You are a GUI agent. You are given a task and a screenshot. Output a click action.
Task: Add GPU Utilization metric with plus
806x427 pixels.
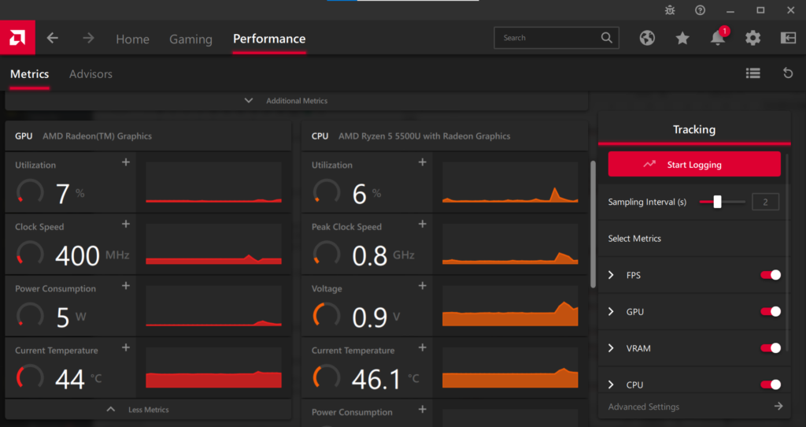[125, 162]
